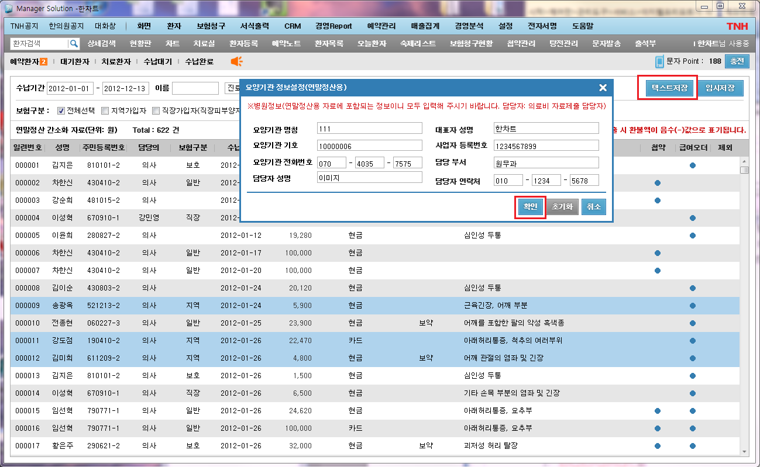The image size is (760, 467).
Task: Open 문자발송 in the toolbar
Action: [607, 44]
